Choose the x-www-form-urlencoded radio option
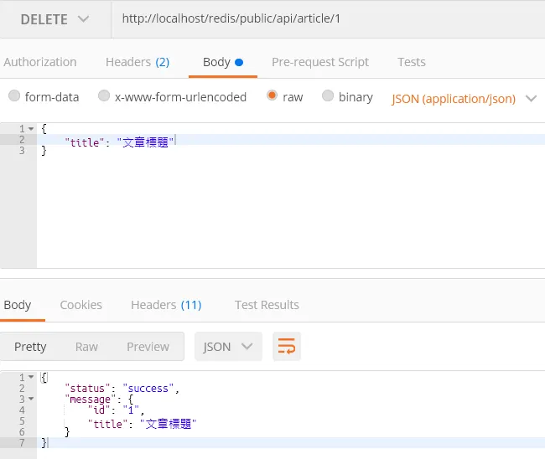 (x=104, y=95)
